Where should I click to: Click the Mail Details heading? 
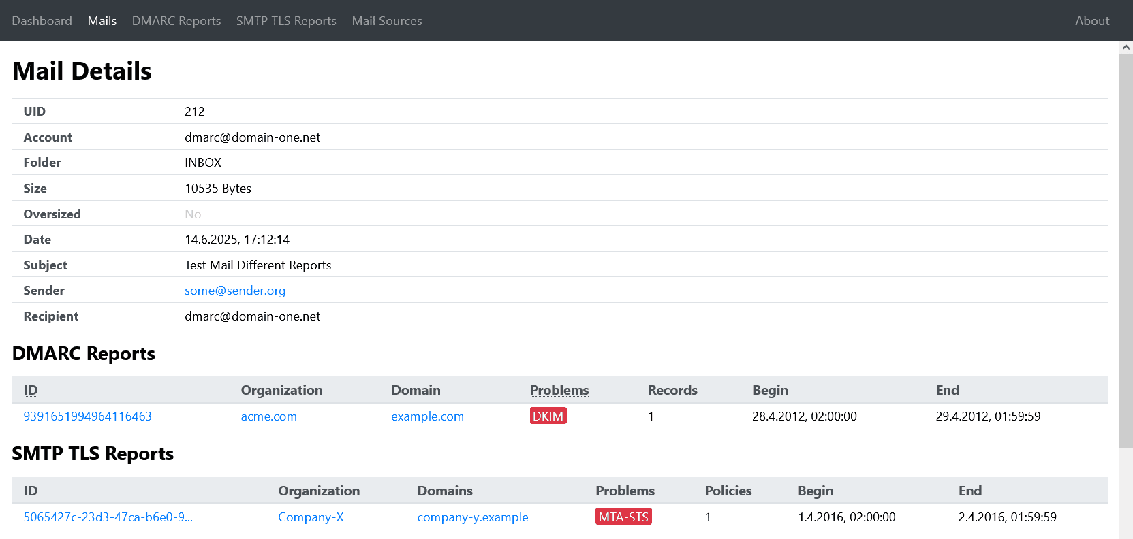coord(82,71)
